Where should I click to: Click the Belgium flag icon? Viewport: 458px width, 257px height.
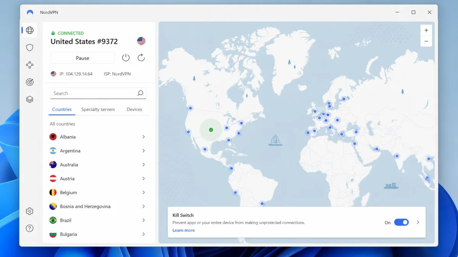(53, 193)
